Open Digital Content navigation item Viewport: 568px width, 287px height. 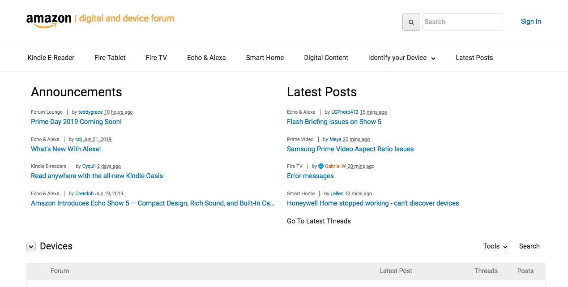coord(326,58)
